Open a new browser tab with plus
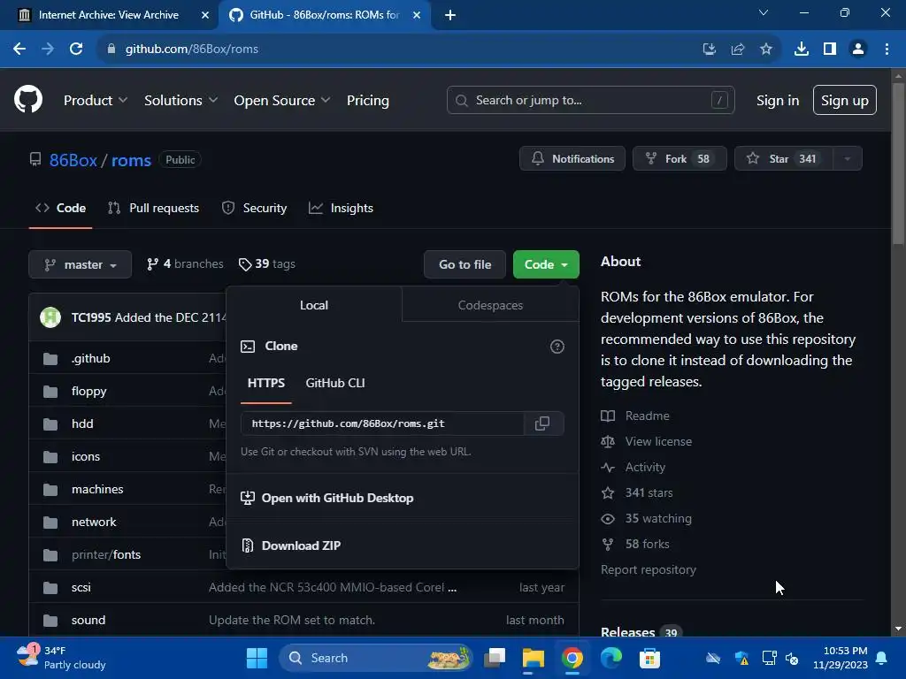 (x=450, y=15)
